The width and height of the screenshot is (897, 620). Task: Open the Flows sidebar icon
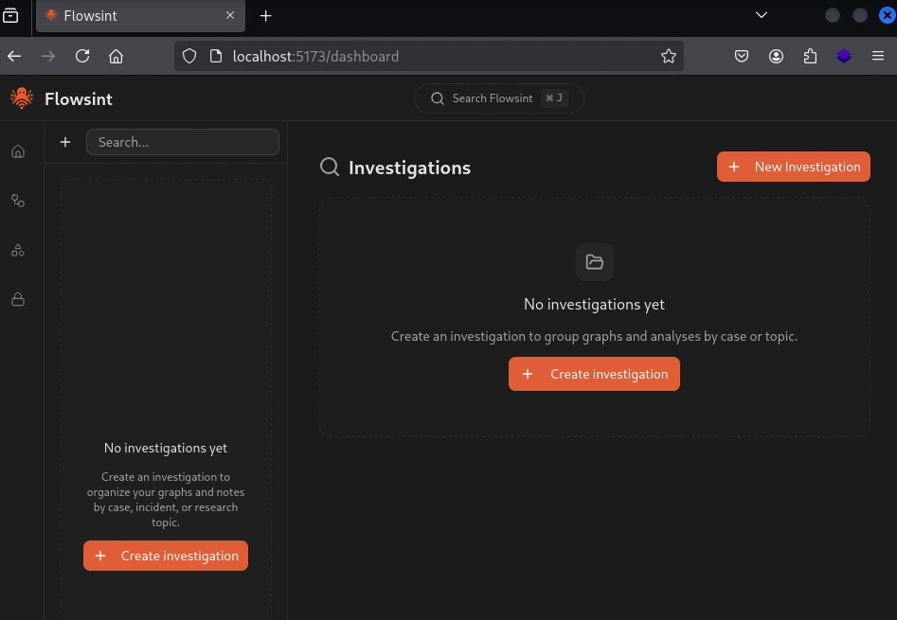(18, 201)
